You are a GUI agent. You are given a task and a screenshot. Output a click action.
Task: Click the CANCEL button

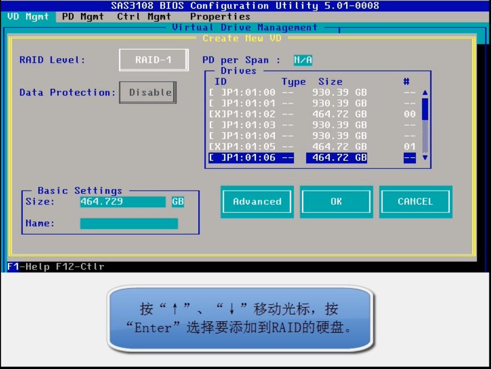(415, 202)
